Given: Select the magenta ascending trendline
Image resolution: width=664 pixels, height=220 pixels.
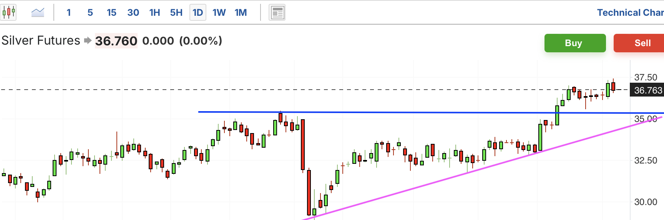Looking at the screenshot, I should click(482, 168).
